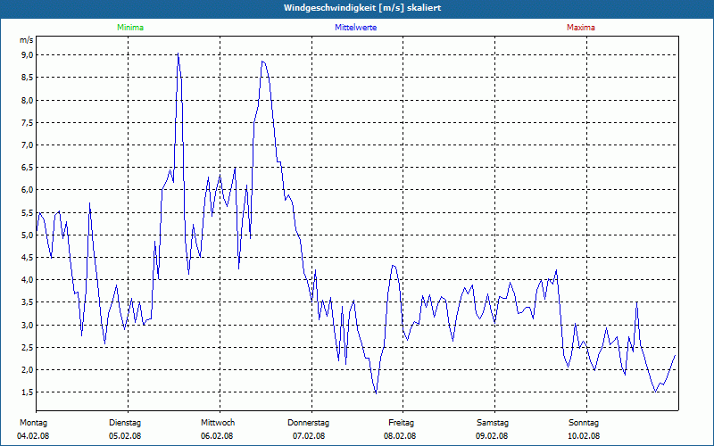The height and width of the screenshot is (446, 714).
Task: Click the 2,0 y-axis value label
Action: point(28,370)
